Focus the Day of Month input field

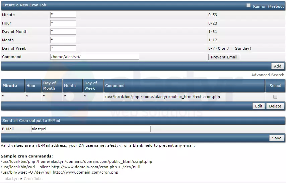coord(63,32)
